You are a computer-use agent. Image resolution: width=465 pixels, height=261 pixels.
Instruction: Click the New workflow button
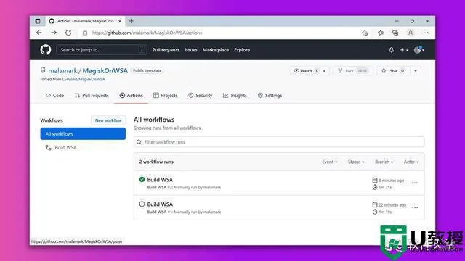pos(108,120)
